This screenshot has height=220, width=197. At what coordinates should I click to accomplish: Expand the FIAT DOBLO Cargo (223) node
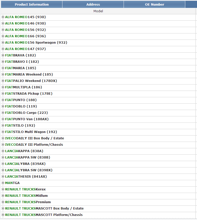click(x=3, y=113)
